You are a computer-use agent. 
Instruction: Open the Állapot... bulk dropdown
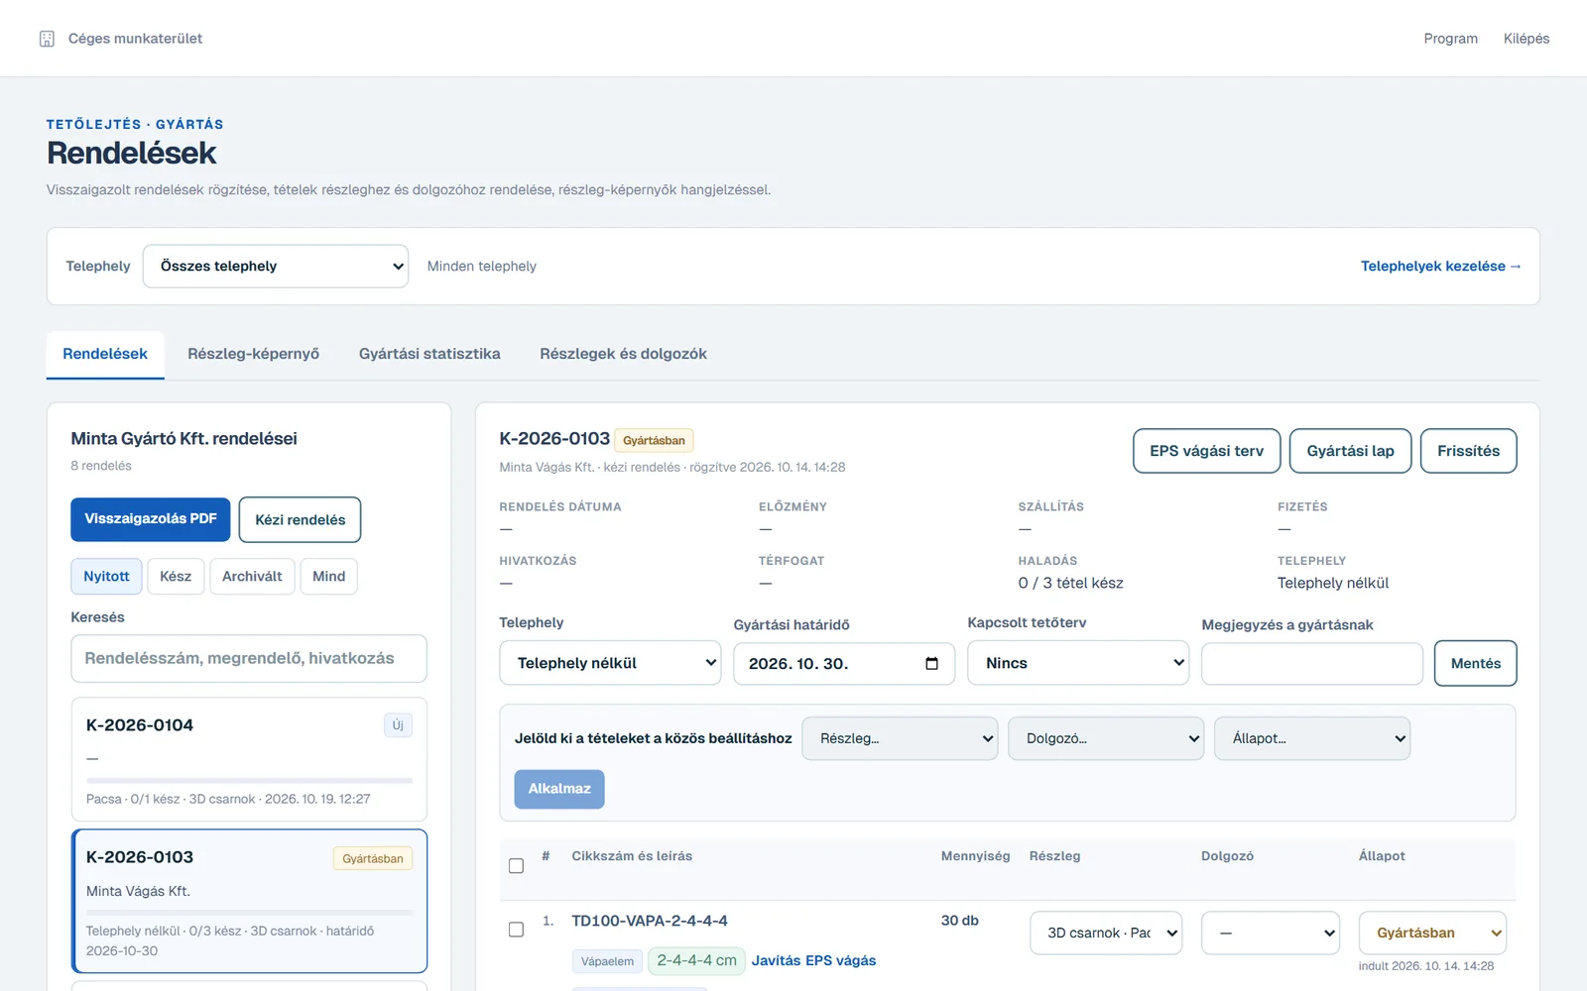pos(1312,738)
